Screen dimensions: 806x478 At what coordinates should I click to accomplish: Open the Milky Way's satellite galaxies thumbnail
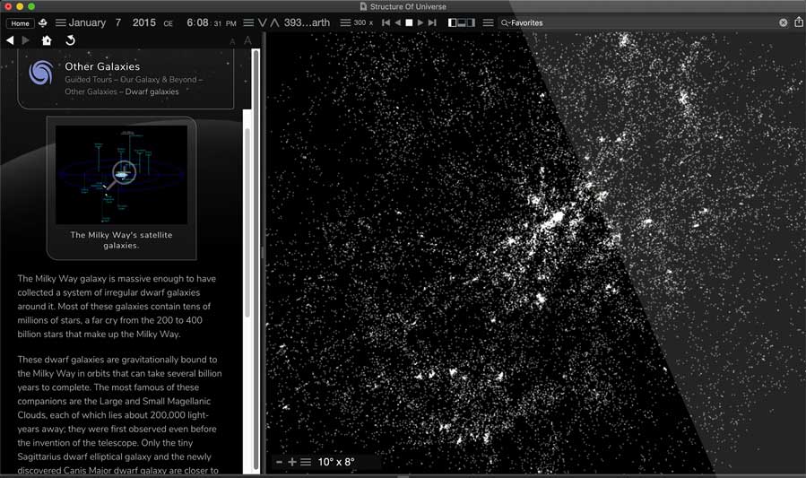[x=121, y=174]
